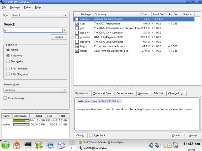
Task: Mark the gcc-info package checkbox
Action: tap(77, 37)
